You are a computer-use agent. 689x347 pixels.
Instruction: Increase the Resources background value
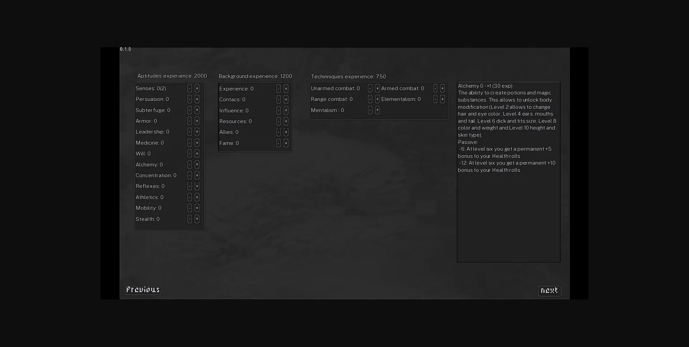286,121
